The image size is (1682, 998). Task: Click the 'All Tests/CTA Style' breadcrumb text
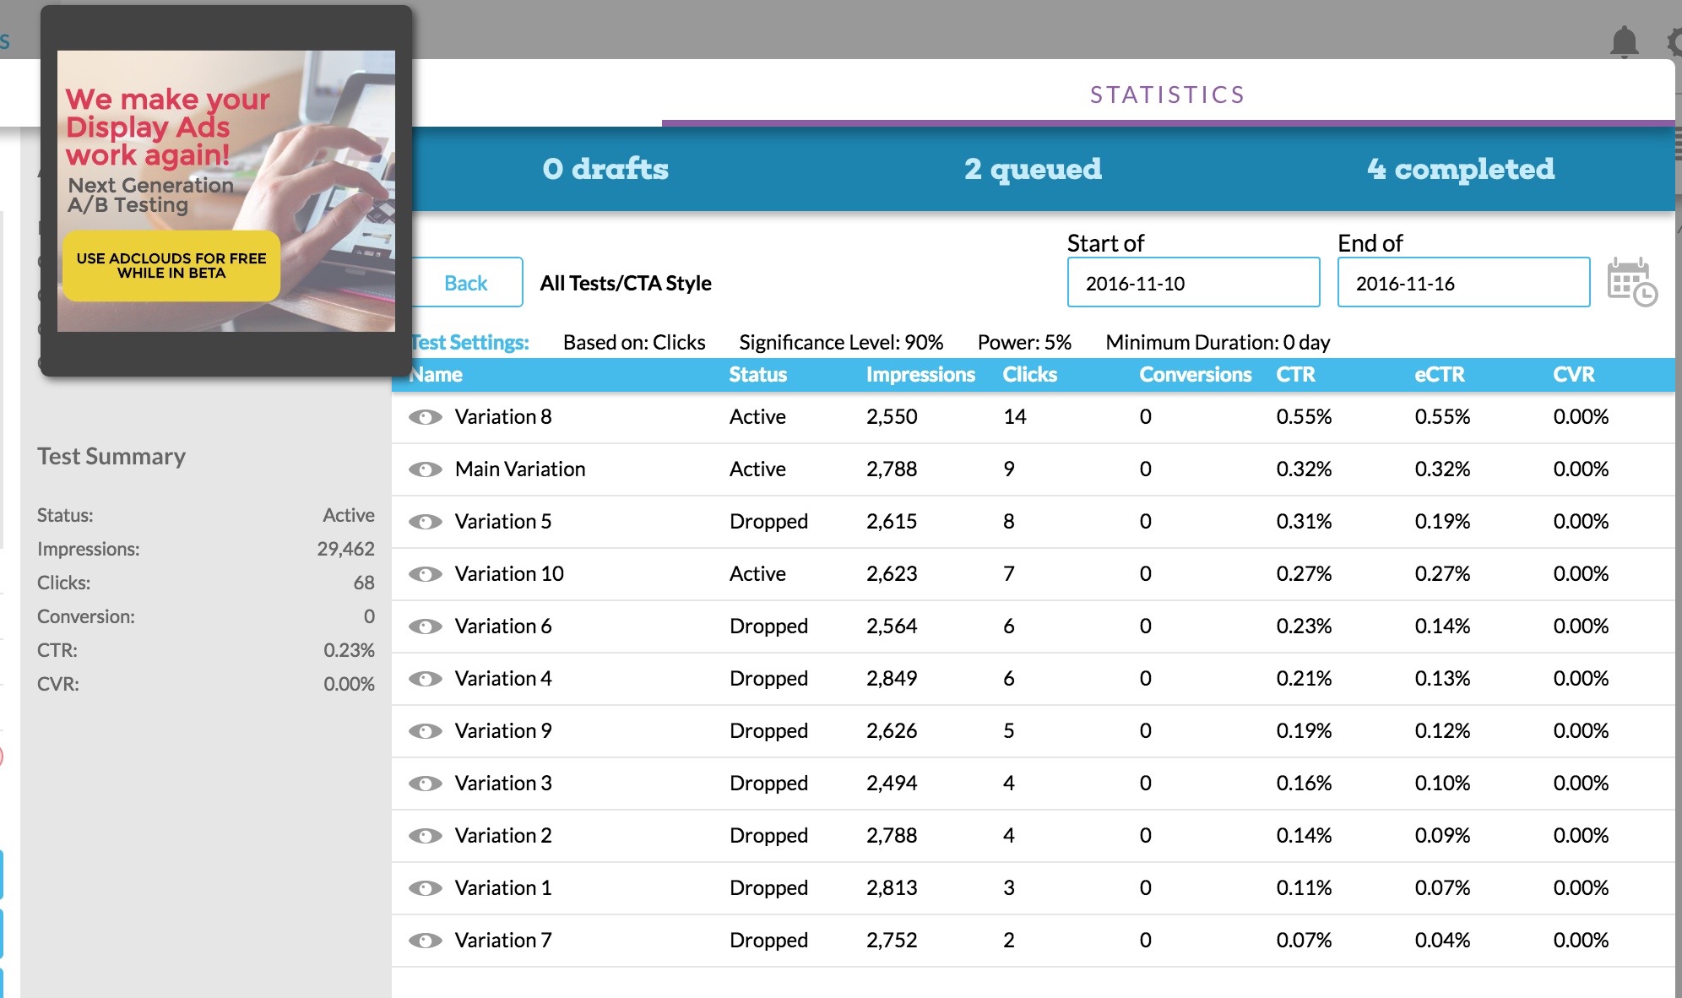pyautogui.click(x=626, y=284)
